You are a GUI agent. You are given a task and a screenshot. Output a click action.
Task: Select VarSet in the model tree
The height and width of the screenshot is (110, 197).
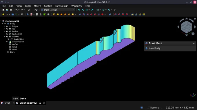(15, 44)
